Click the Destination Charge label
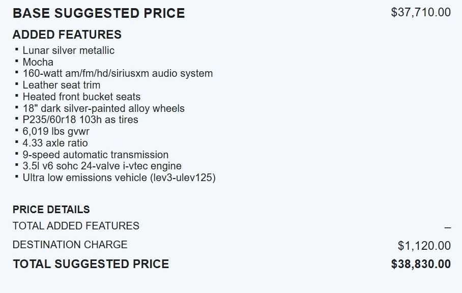Screen dimensions: 462x293 (70, 245)
